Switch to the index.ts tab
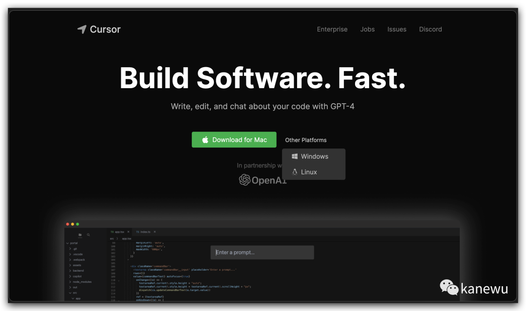This screenshot has width=526, height=311. (x=145, y=232)
